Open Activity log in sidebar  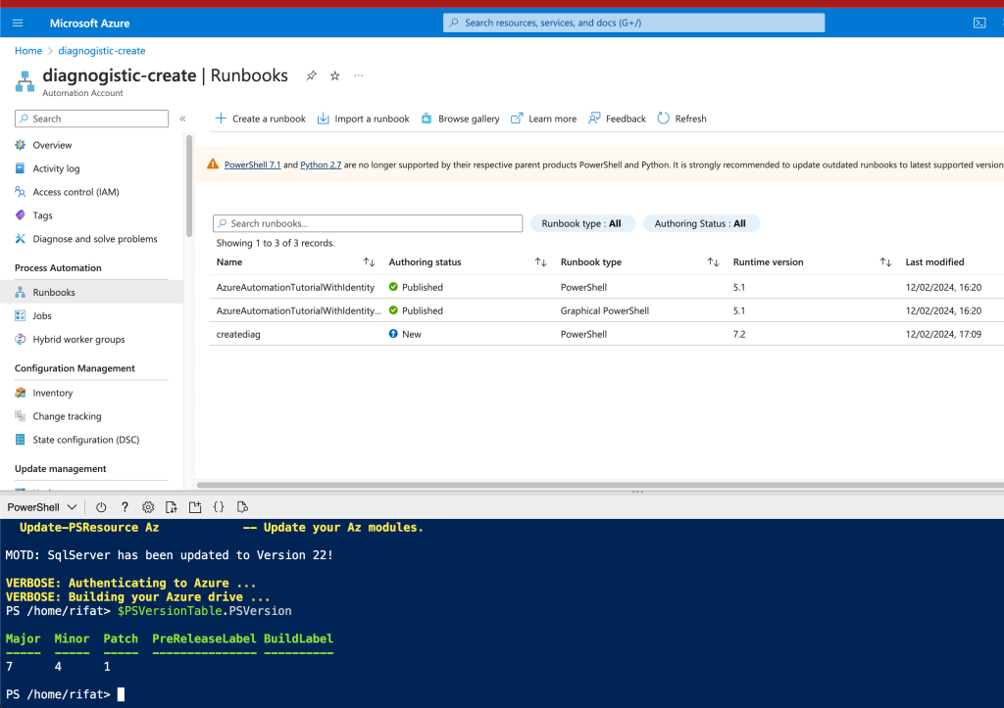click(56, 168)
